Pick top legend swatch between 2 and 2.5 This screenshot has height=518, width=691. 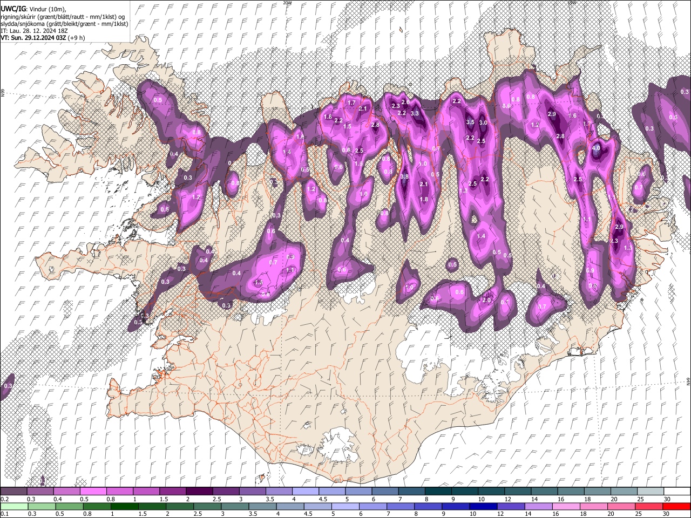click(199, 492)
